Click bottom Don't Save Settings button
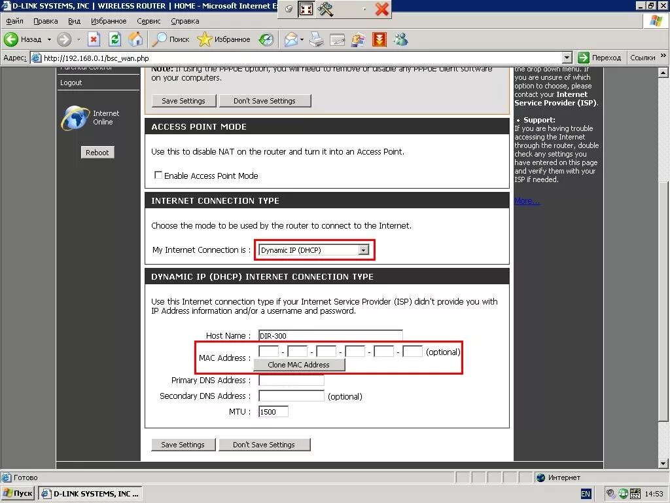670x503 pixels. click(x=264, y=445)
